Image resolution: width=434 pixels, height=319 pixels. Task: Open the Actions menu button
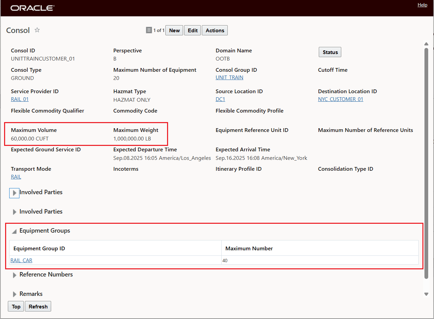coord(215,30)
